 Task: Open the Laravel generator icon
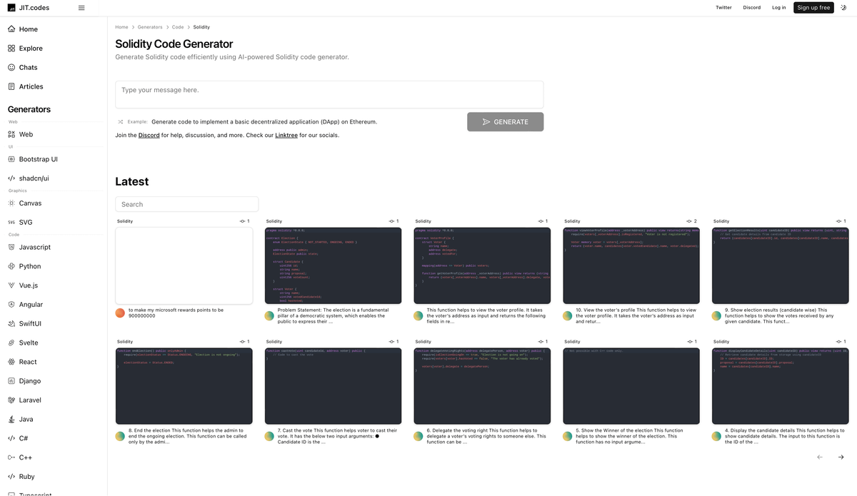click(11, 400)
